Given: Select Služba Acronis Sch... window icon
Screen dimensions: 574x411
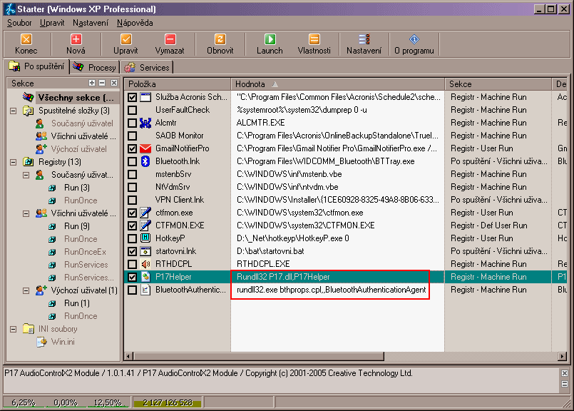Looking at the screenshot, I should click(145, 97).
